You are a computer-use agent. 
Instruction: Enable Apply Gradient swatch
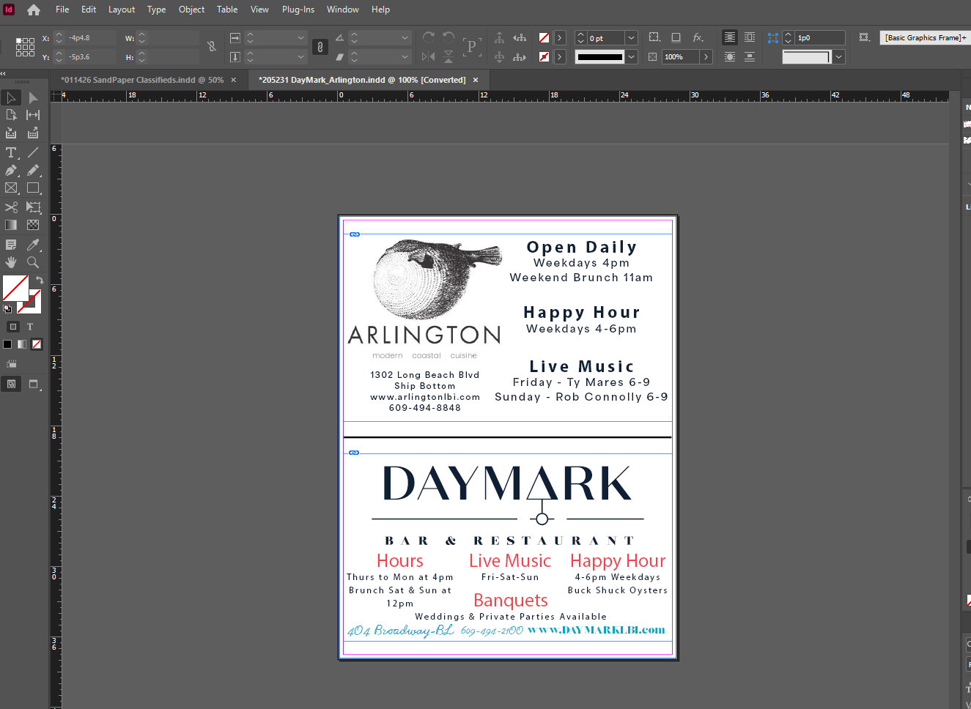[22, 344]
